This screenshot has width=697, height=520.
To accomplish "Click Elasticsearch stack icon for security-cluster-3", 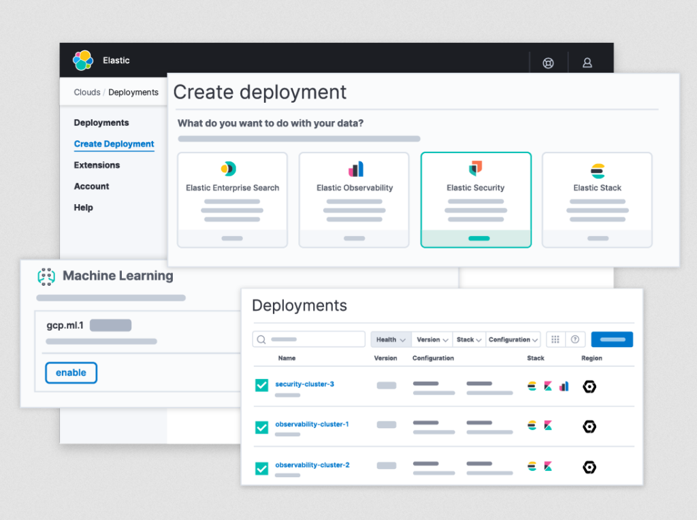I will pyautogui.click(x=532, y=386).
